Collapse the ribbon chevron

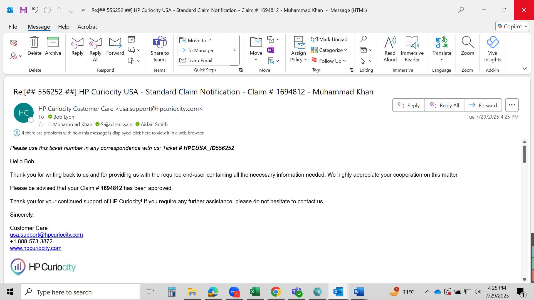[525, 69]
